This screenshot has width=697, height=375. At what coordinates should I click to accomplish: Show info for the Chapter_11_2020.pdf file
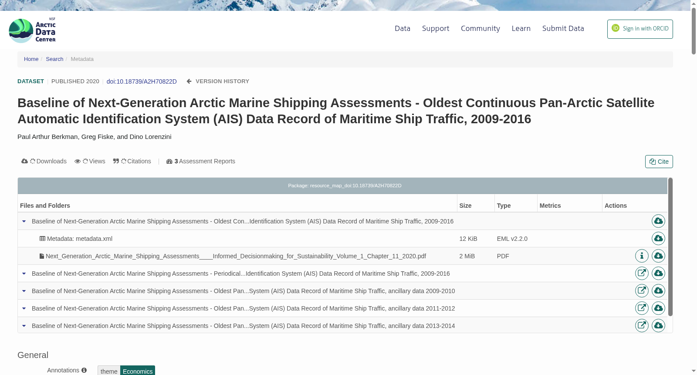coord(642,256)
